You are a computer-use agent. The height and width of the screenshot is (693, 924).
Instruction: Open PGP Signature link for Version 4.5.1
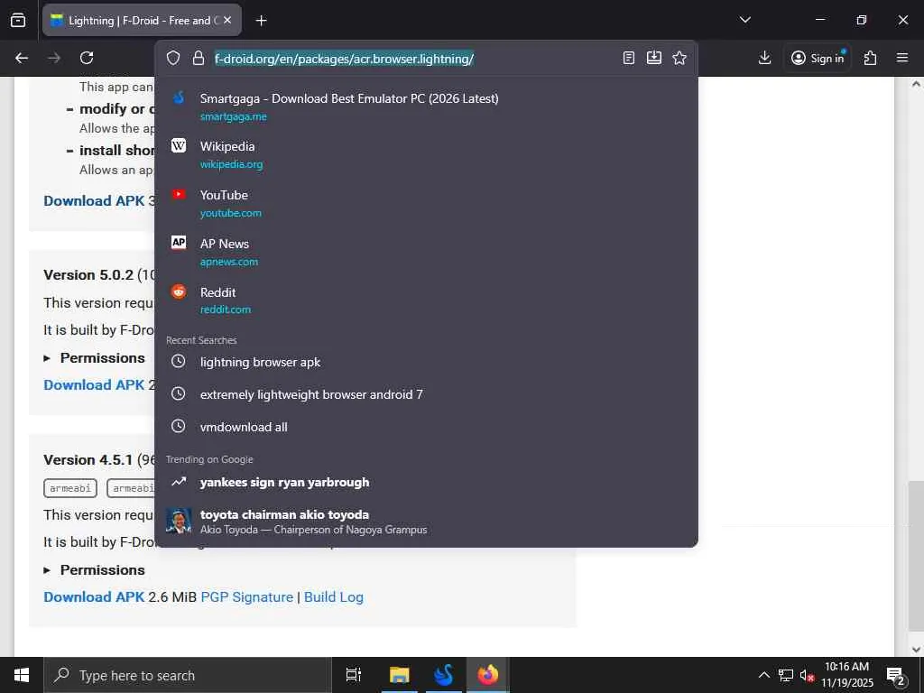click(247, 597)
